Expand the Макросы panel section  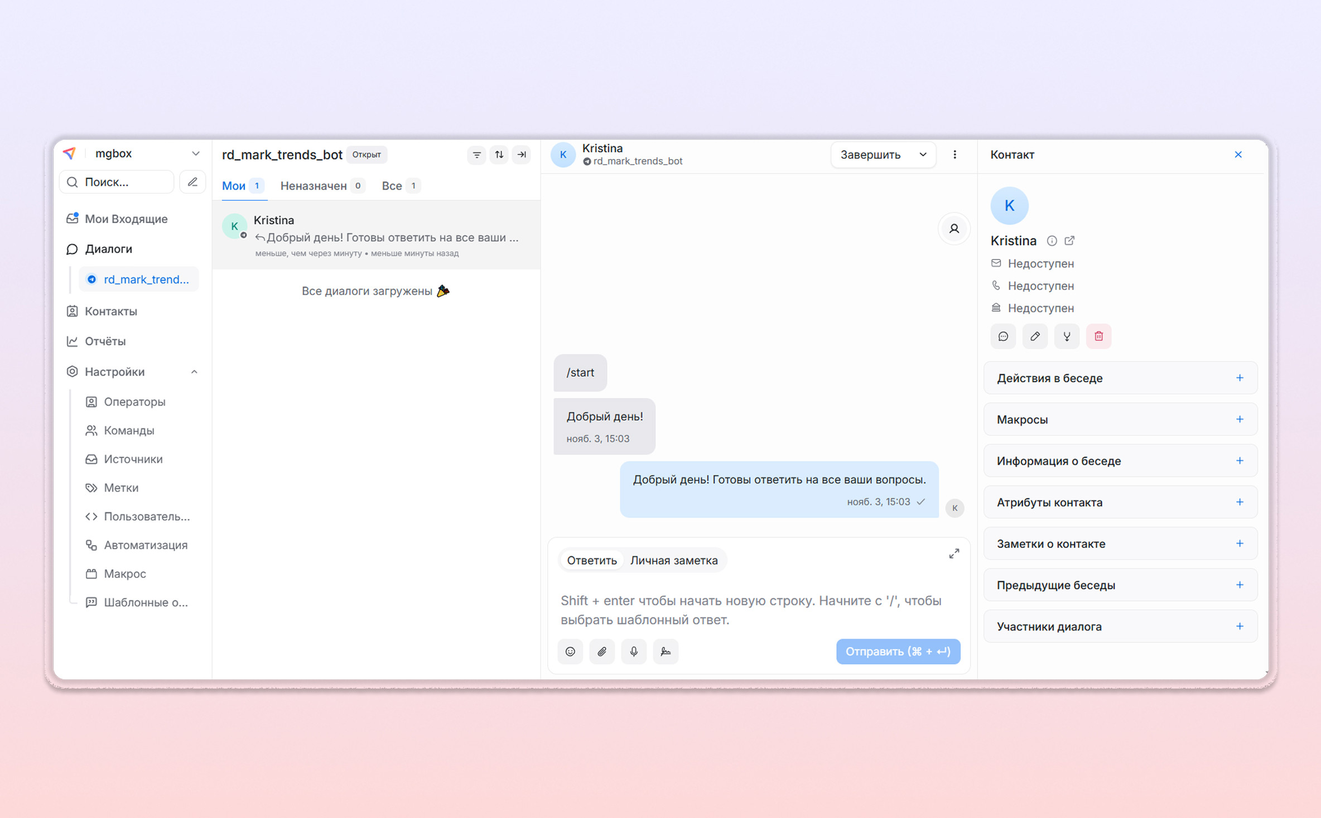click(x=1239, y=419)
